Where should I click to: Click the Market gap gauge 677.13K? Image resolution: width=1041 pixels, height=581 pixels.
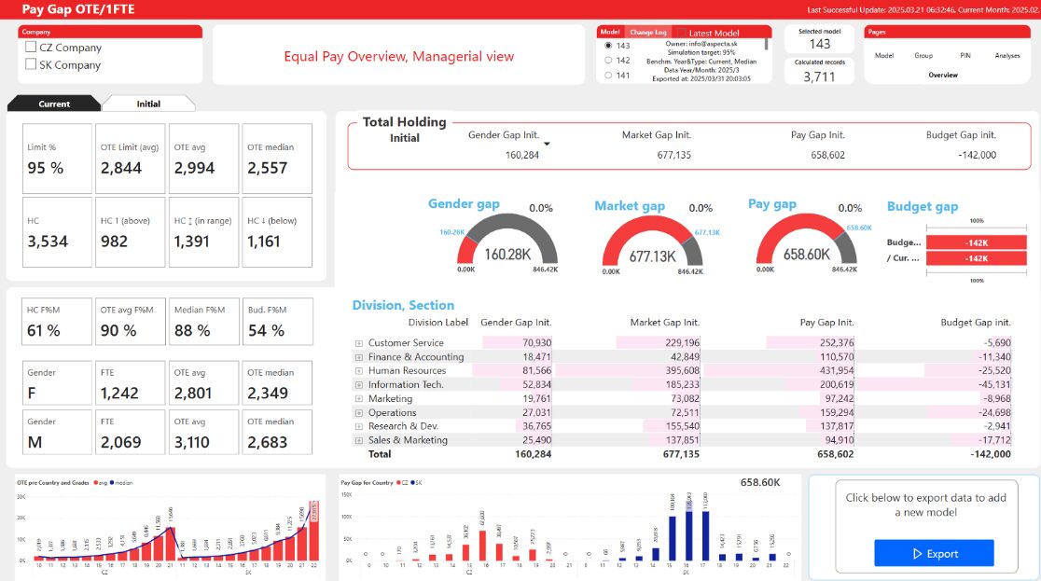652,242
